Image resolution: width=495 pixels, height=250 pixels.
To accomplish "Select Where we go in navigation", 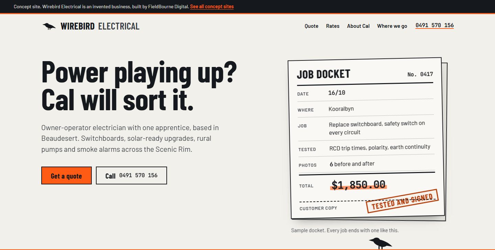I will tap(392, 26).
